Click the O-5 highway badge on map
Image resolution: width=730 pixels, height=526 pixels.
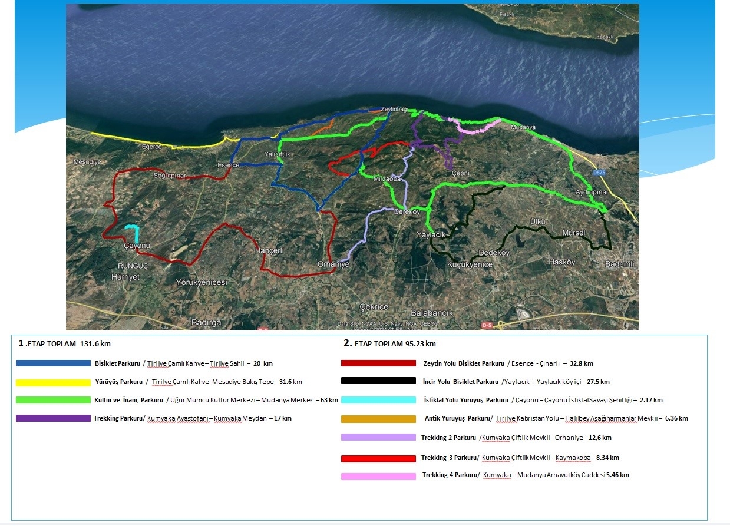(487, 325)
